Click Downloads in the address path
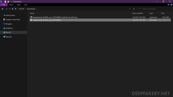The width and height of the screenshot is (173, 97). click(31, 9)
